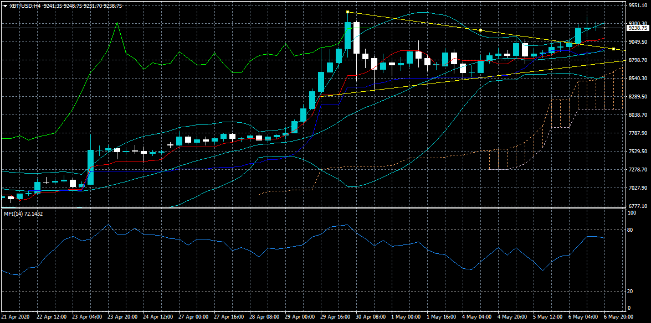
Task: Click the 7529.50 price scale value
Action: click(x=637, y=152)
